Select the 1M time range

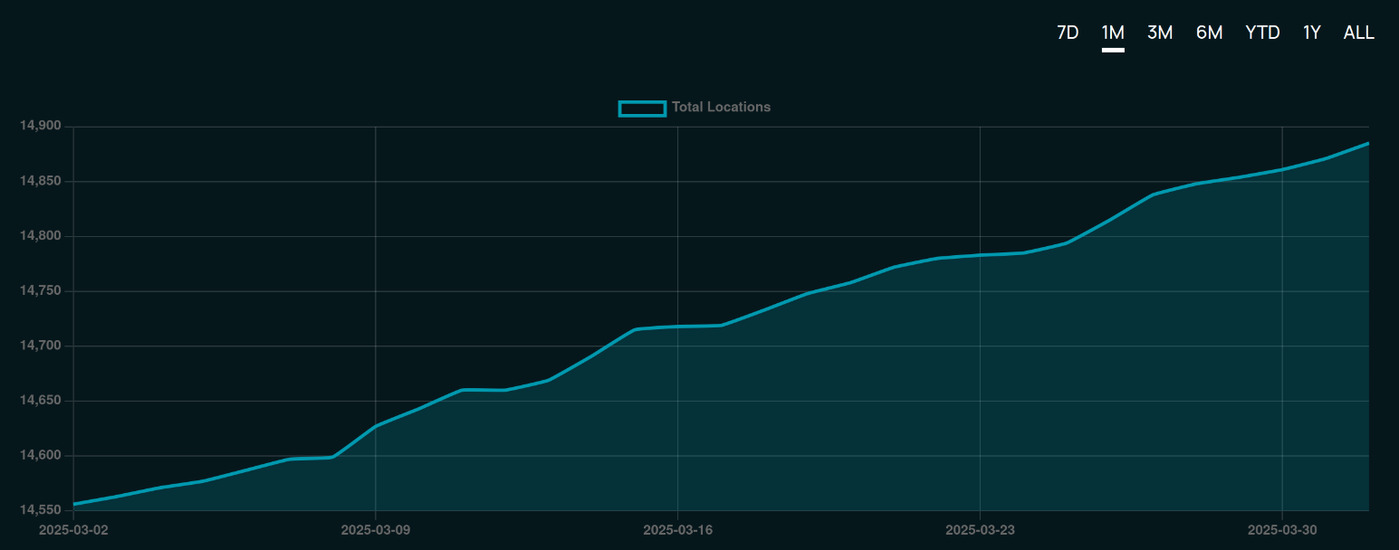(1113, 33)
